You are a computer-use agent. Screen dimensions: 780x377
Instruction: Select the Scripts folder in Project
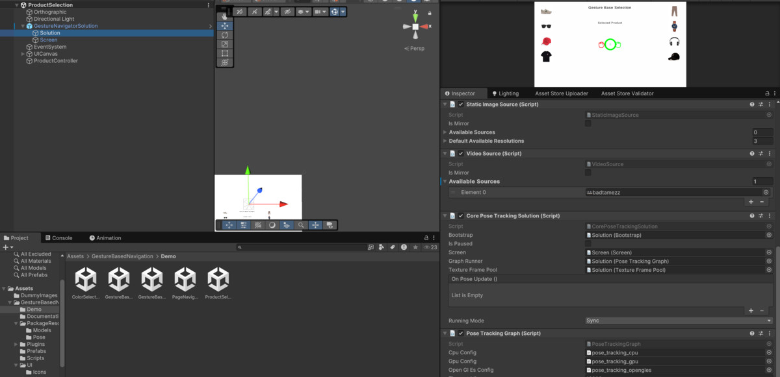32,358
